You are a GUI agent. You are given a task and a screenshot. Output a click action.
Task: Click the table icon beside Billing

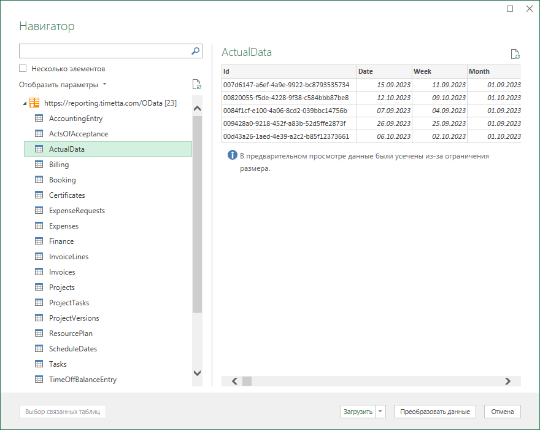39,165
